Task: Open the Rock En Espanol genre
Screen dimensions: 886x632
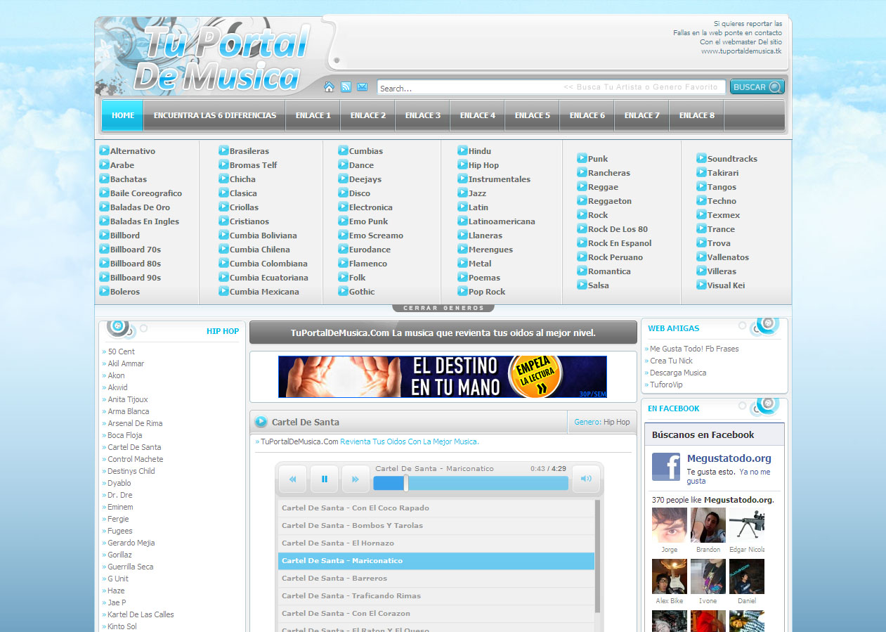Action: click(x=620, y=243)
